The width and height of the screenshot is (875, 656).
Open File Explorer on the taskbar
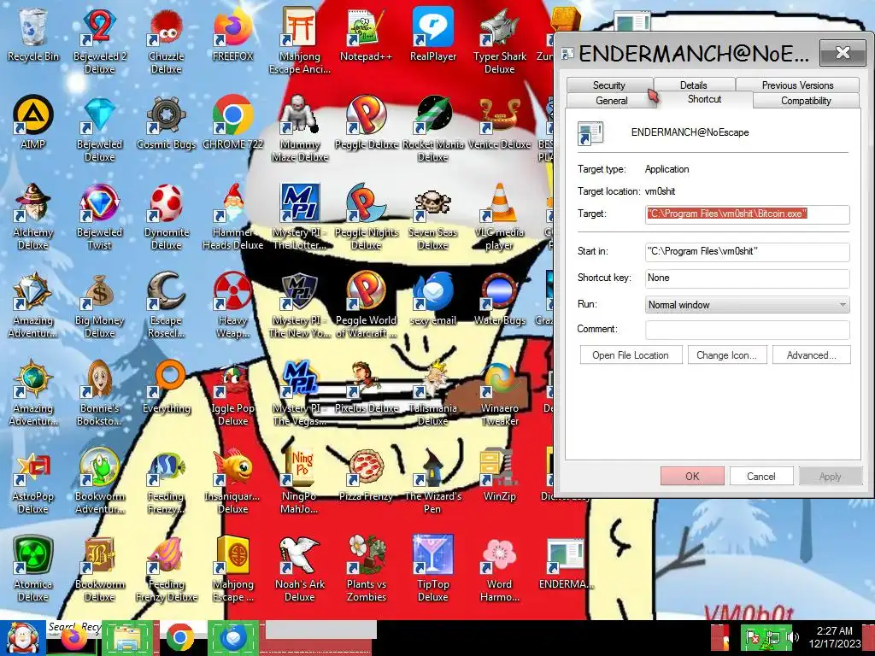[127, 637]
